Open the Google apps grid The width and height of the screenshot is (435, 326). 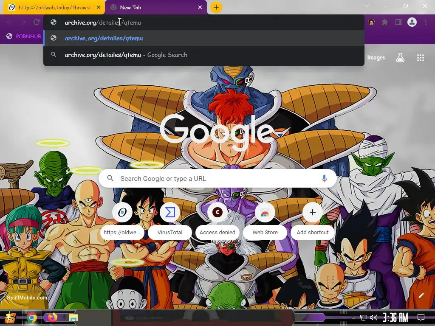point(421,58)
